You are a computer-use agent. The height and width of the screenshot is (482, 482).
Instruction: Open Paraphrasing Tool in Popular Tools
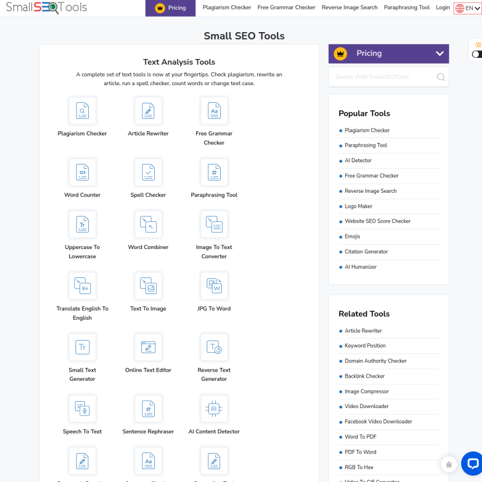coord(366,145)
